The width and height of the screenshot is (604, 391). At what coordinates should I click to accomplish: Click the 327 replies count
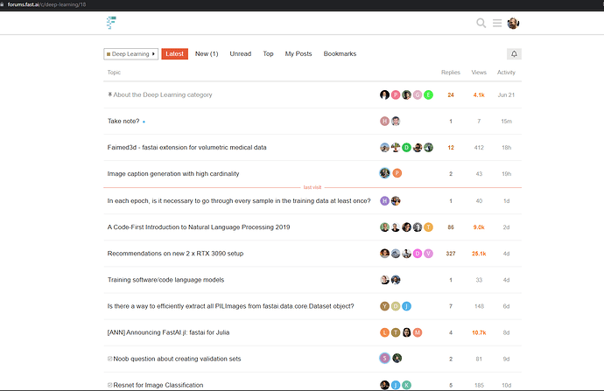click(451, 254)
